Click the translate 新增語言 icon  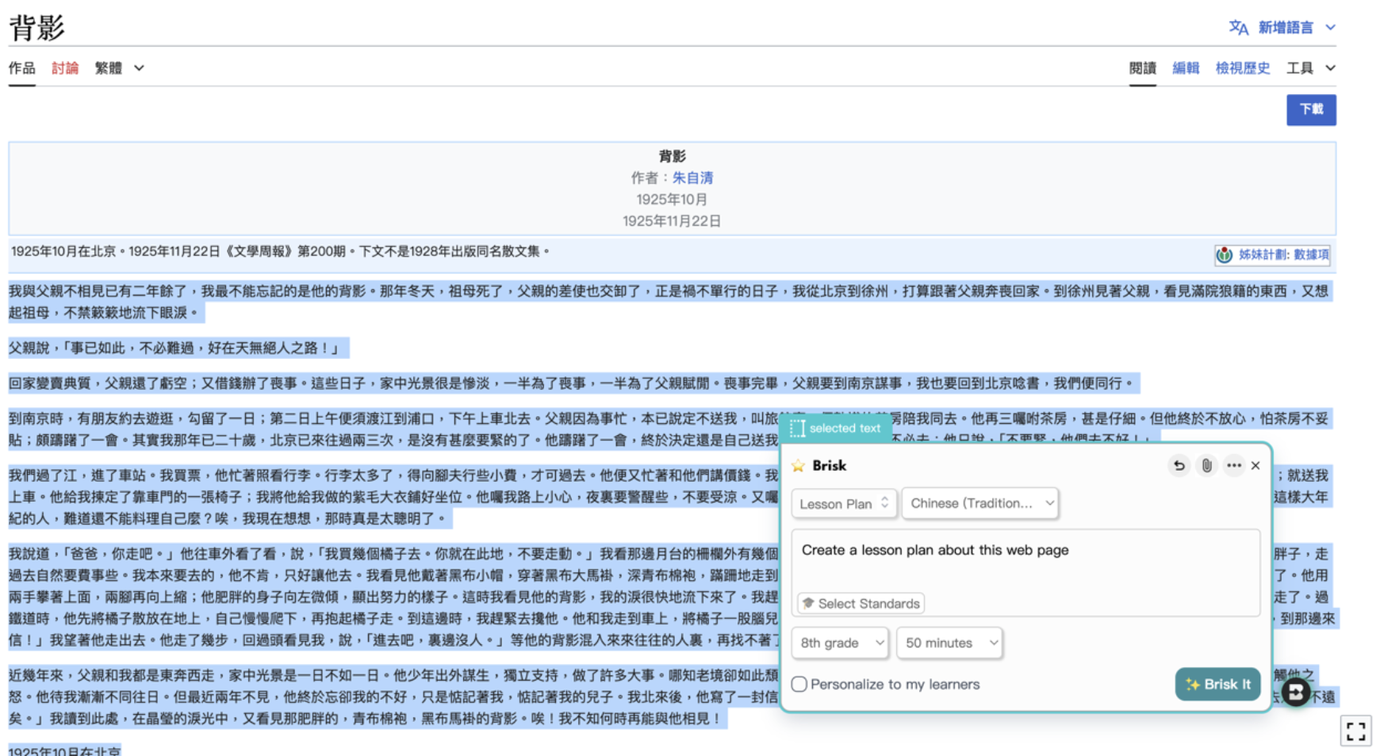click(1239, 28)
